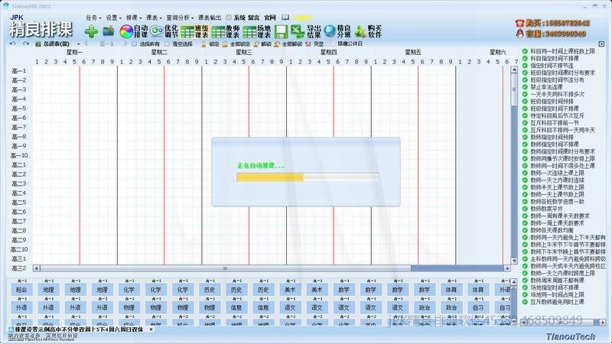Select the 高二10 class row label

[19, 249]
